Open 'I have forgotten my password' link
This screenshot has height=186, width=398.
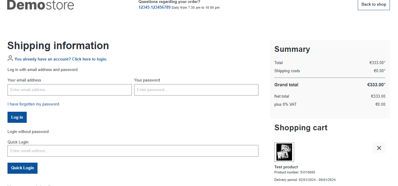coord(34,104)
